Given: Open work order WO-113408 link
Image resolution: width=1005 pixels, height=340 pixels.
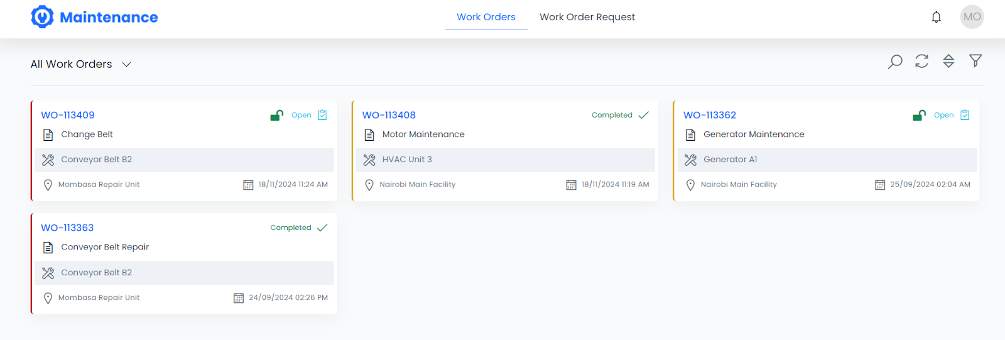Looking at the screenshot, I should click(389, 115).
